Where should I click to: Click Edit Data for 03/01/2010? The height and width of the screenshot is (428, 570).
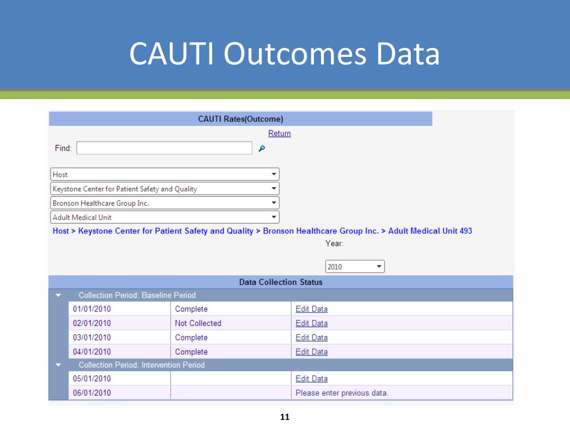(x=312, y=337)
